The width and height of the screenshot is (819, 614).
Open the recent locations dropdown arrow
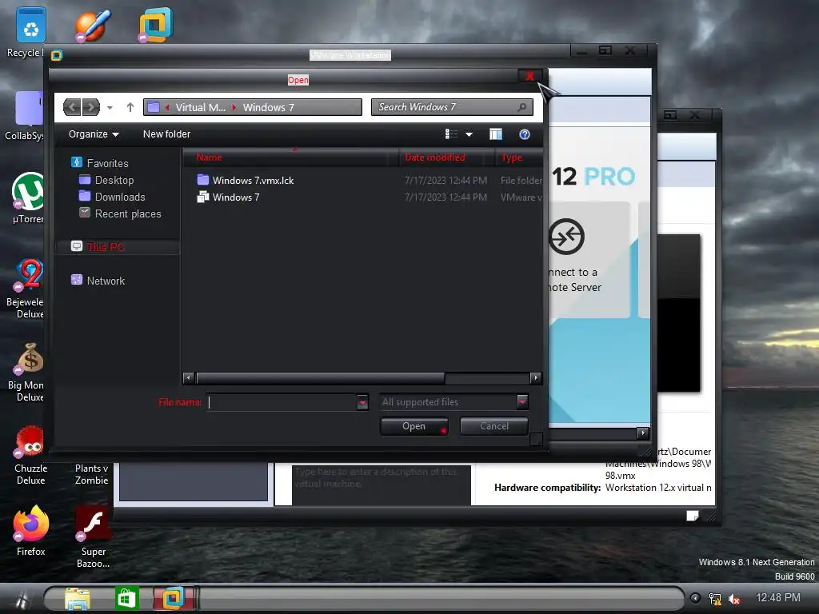pyautogui.click(x=110, y=108)
